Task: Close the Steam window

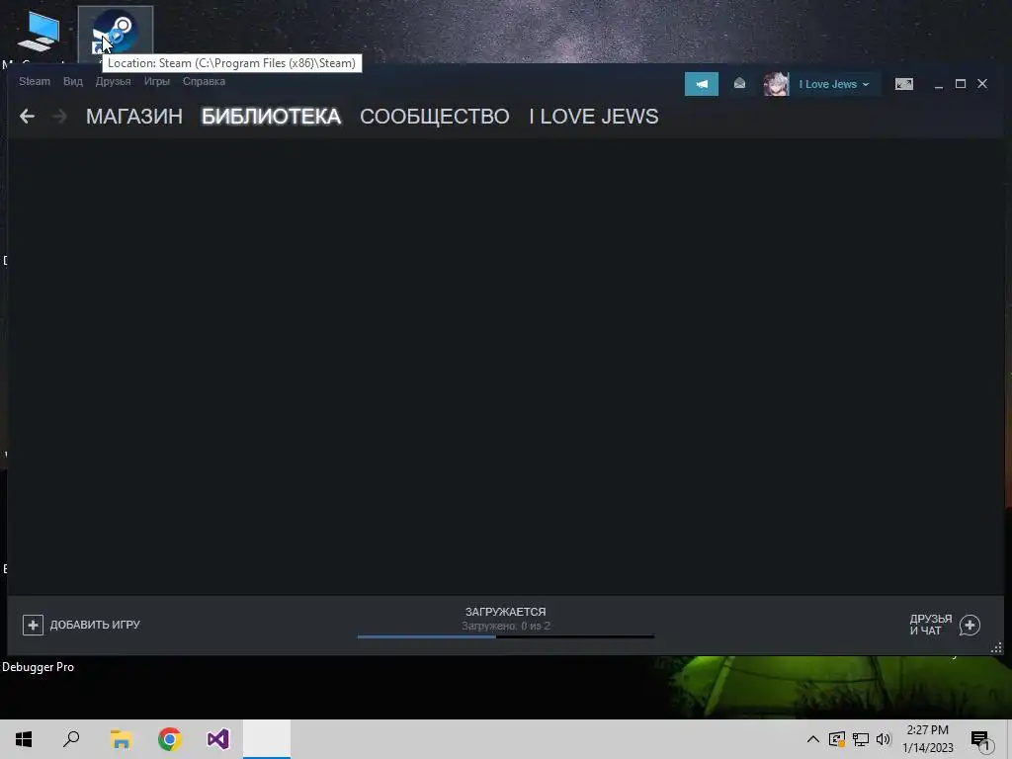Action: pos(982,84)
